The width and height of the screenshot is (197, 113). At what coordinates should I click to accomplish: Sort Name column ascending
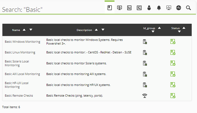click(24, 30)
